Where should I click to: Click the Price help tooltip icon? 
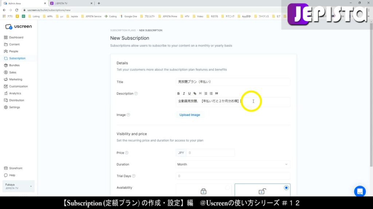click(127, 153)
